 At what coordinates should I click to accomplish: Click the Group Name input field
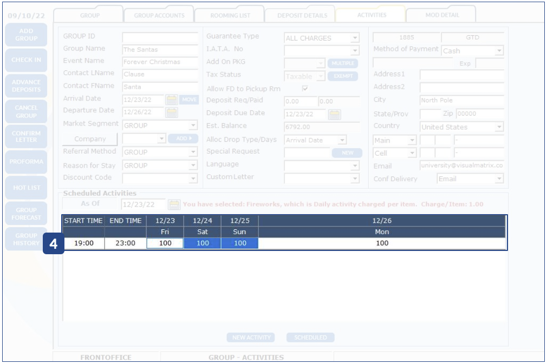pos(160,49)
